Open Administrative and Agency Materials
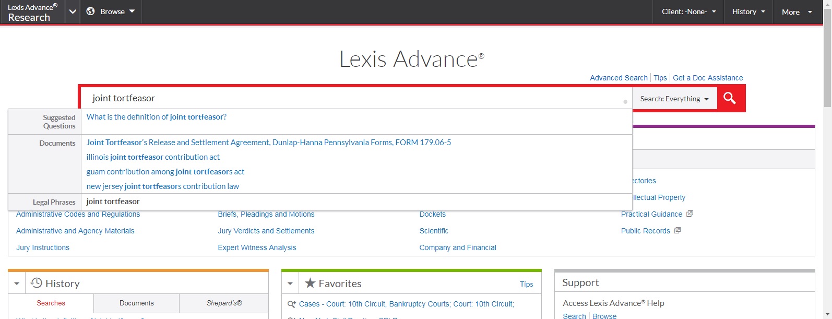Viewport: 832px width, 319px height. click(x=75, y=231)
